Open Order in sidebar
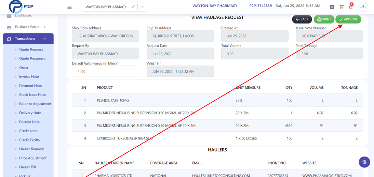The height and width of the screenshot is (177, 374). (24, 68)
